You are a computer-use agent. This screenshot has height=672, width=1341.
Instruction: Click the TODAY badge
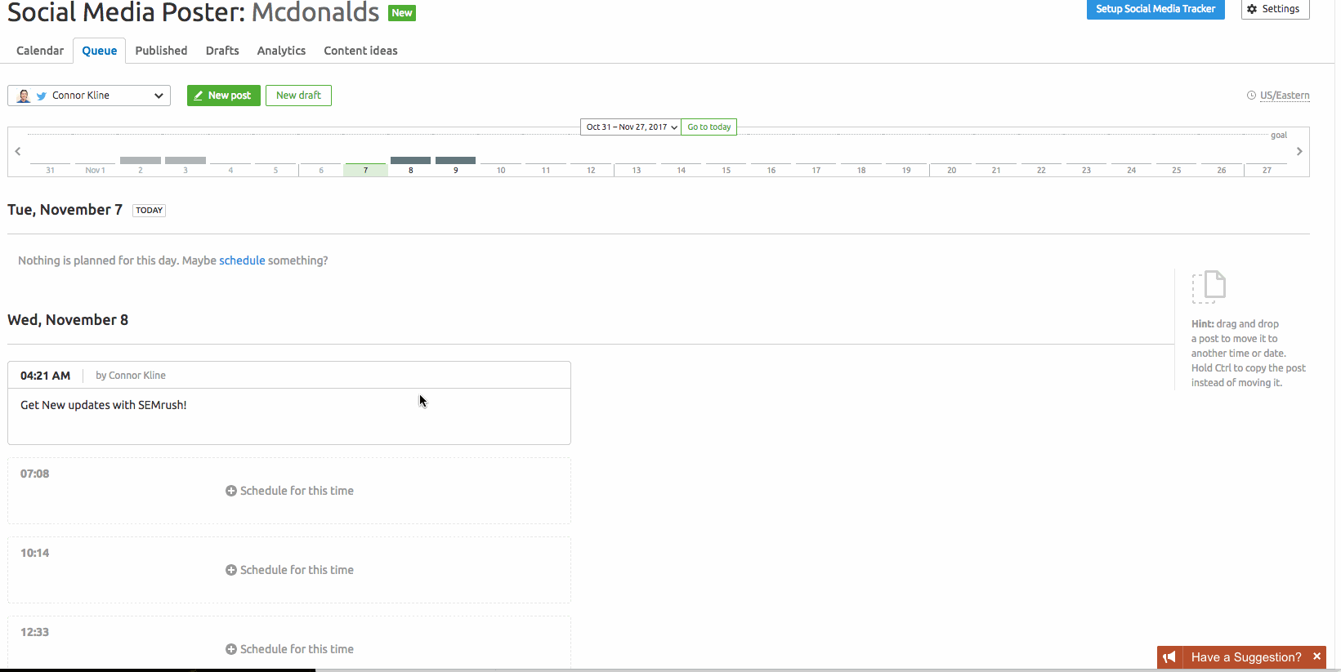(x=149, y=210)
